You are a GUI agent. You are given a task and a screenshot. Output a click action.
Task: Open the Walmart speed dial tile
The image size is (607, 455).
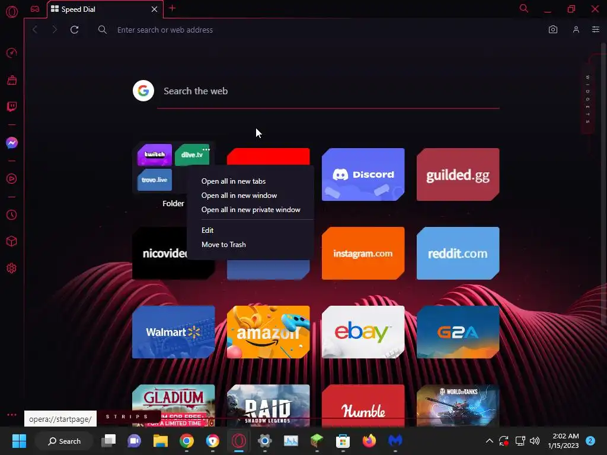[x=174, y=332]
